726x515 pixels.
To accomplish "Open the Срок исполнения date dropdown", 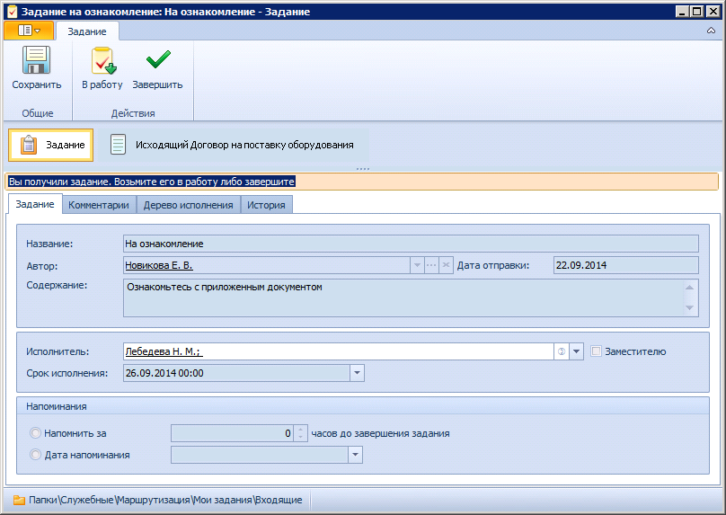I will pos(357,373).
